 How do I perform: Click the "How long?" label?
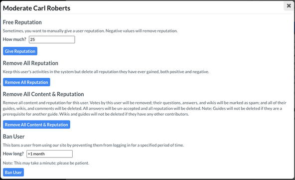coord(13,154)
